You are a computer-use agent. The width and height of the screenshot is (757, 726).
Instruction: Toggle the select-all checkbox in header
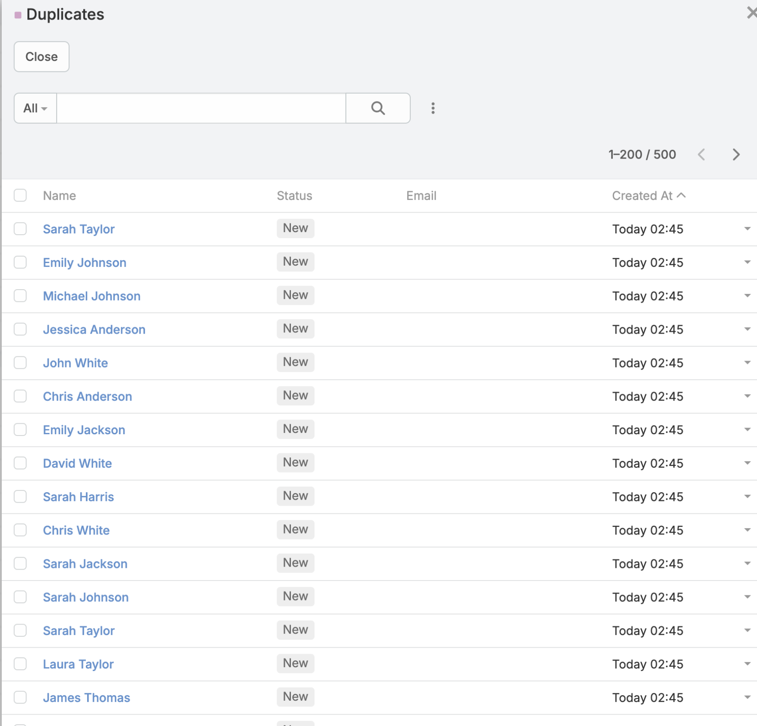pyautogui.click(x=20, y=195)
